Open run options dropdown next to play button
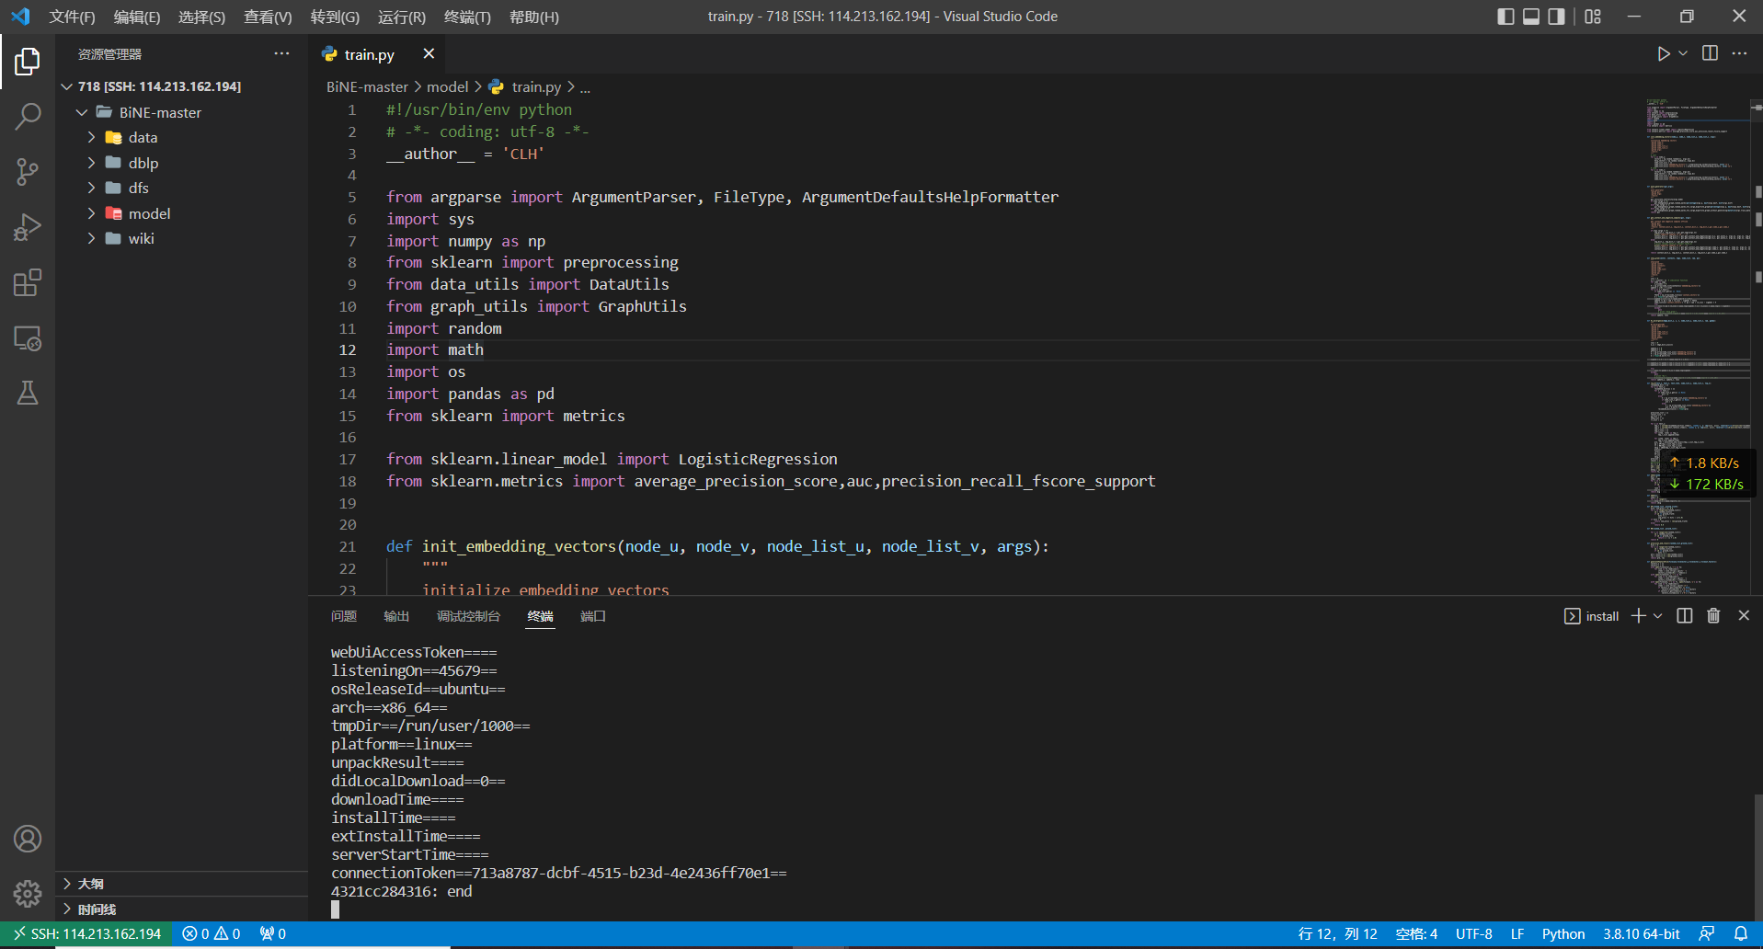The height and width of the screenshot is (949, 1763). (x=1683, y=54)
